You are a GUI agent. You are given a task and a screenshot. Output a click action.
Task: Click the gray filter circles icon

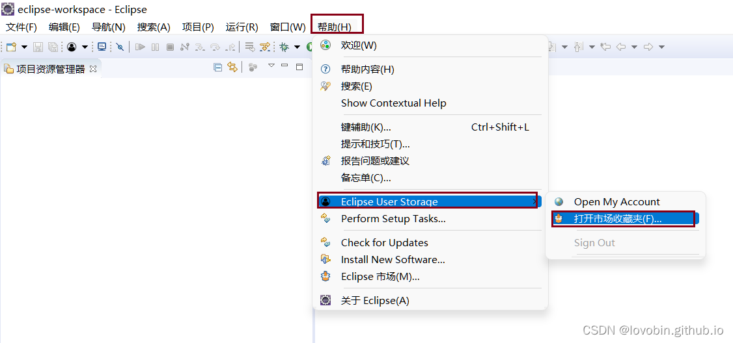coord(253,67)
